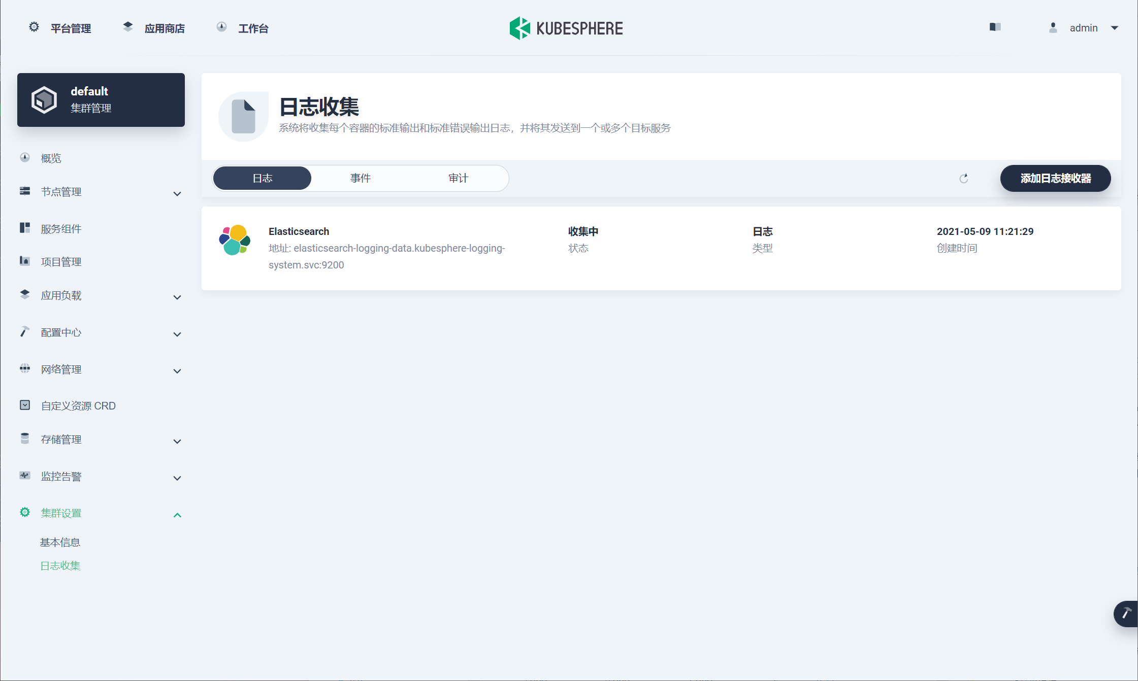Switch to the Events (事件) tab
The height and width of the screenshot is (681, 1138).
coord(360,178)
